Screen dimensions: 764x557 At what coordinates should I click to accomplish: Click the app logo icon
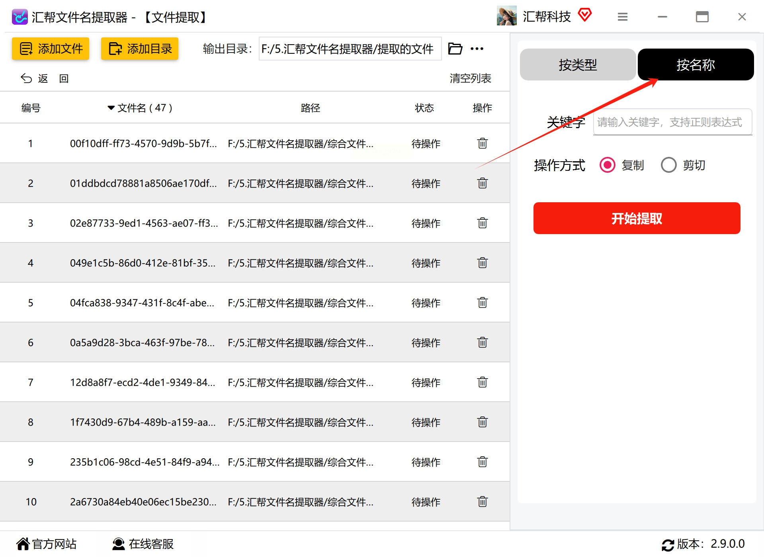pos(20,17)
